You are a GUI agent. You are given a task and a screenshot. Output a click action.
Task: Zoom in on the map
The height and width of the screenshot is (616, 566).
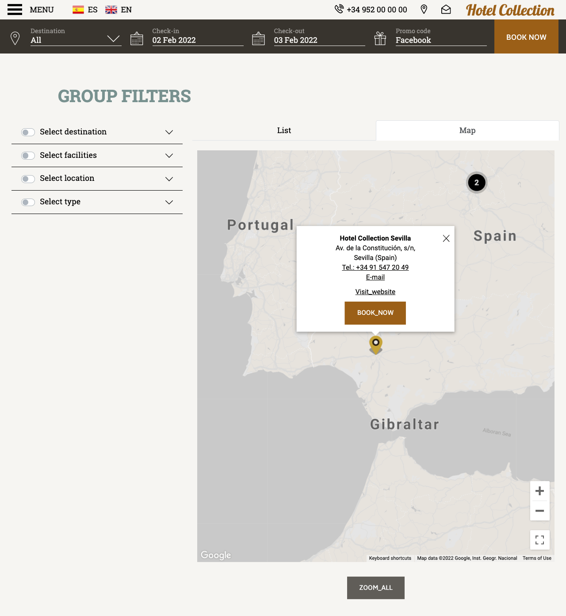coord(540,491)
